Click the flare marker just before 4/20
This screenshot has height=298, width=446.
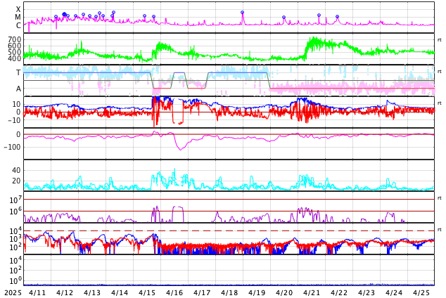tap(283, 18)
